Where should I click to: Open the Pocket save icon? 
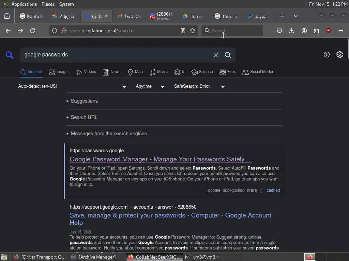pos(279,31)
